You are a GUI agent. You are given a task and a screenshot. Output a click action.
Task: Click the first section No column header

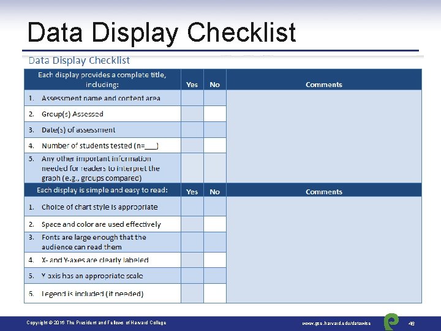tap(214, 85)
